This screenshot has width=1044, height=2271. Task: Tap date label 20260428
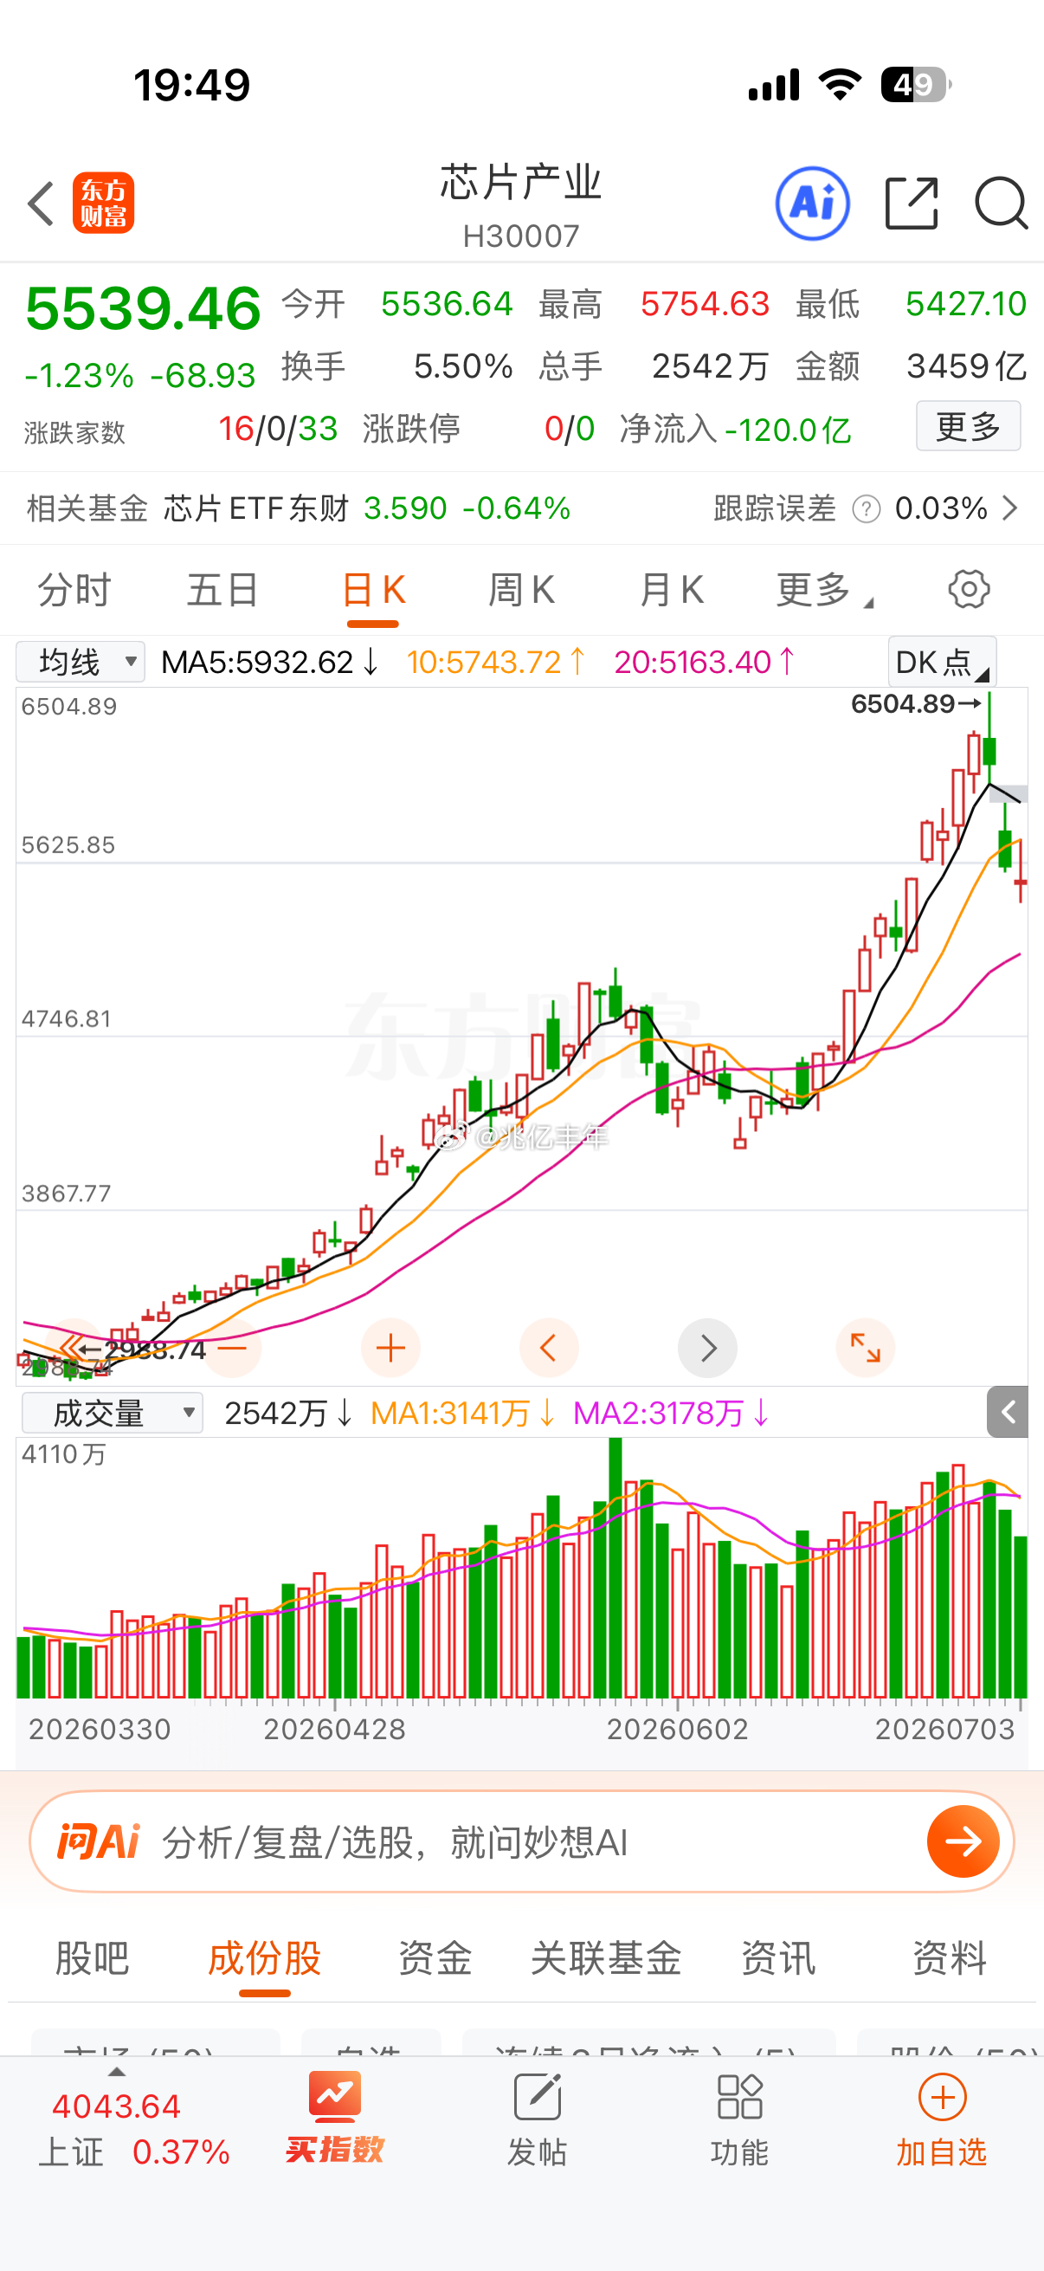(x=335, y=1729)
